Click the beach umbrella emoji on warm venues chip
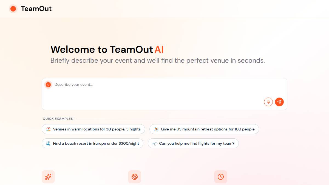Viewport: 329px width, 185px height. click(x=49, y=129)
